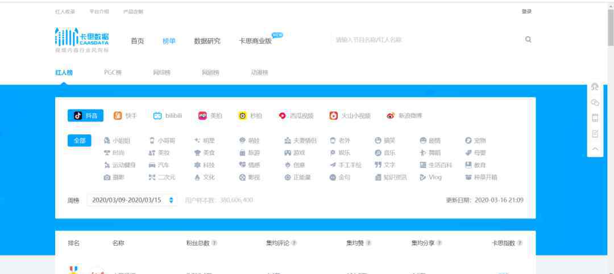Select the 运动健身 category
Image resolution: width=614 pixels, height=274 pixels.
click(120, 165)
